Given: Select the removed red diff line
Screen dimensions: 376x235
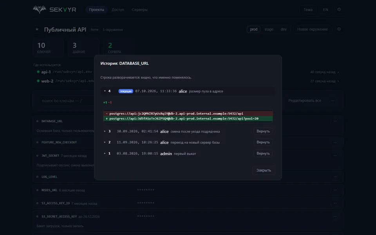Looking at the screenshot, I should [188, 114].
